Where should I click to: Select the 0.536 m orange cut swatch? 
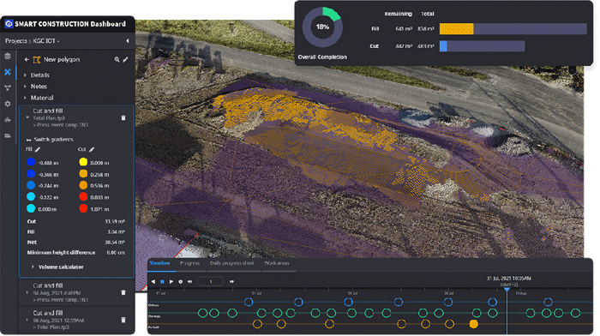tap(83, 185)
